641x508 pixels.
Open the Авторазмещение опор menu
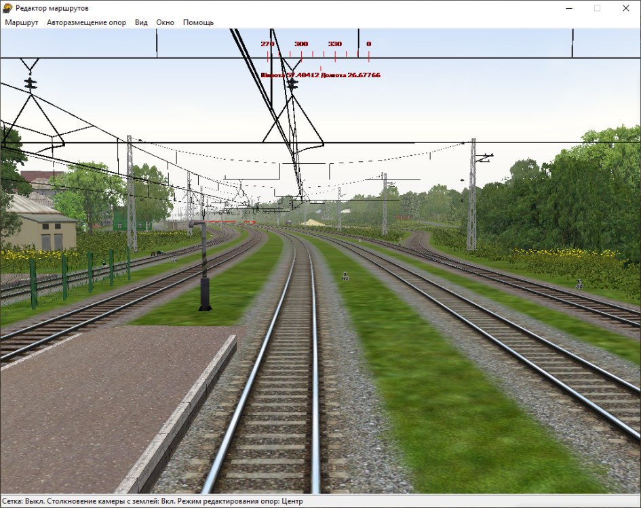(86, 22)
